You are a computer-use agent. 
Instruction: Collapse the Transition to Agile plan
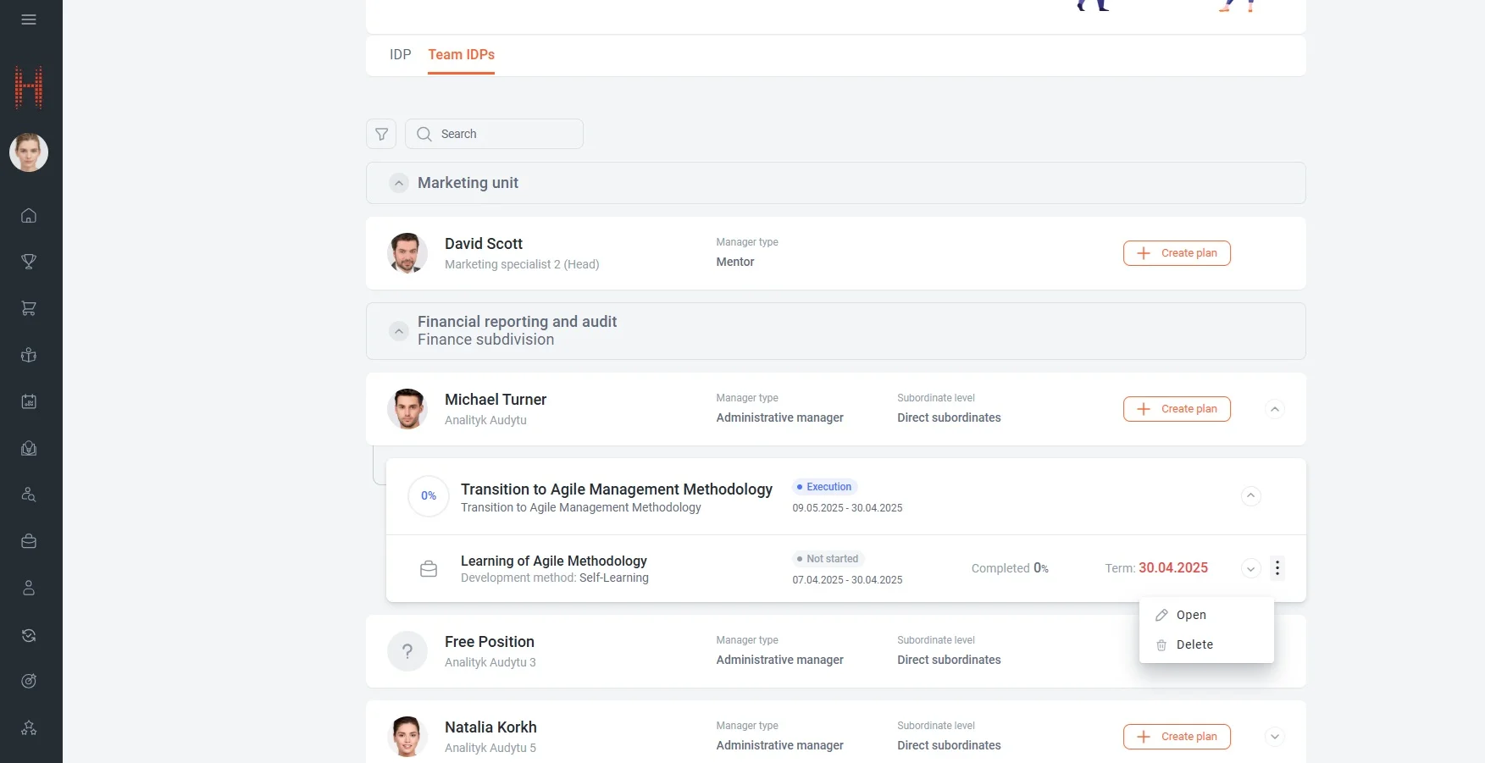1250,496
